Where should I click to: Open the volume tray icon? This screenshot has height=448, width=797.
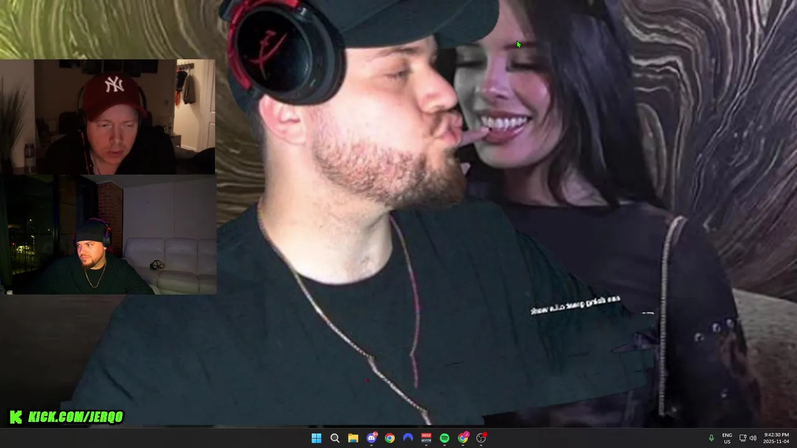[x=753, y=438]
